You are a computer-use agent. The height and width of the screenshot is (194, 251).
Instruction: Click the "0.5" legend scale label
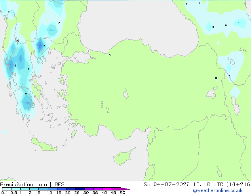pos(13,192)
